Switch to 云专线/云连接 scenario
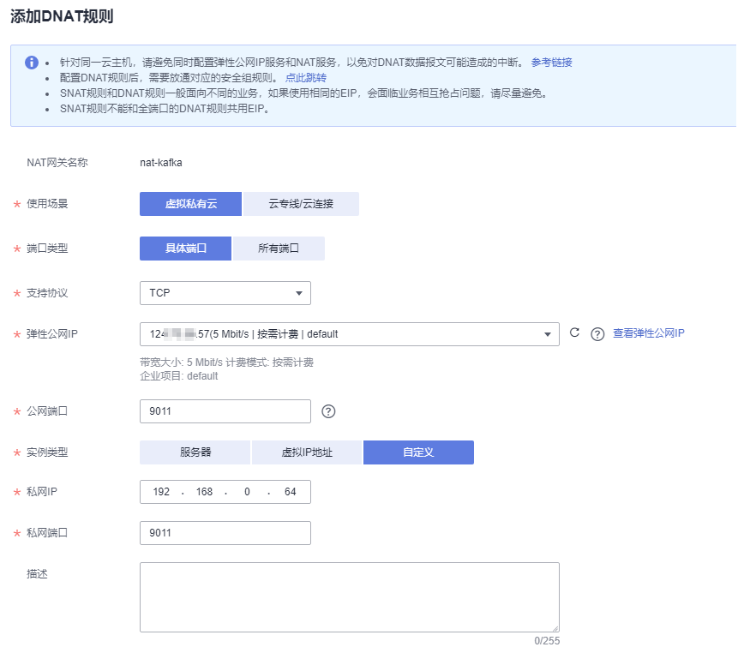This screenshot has height=653, width=738. pyautogui.click(x=303, y=203)
